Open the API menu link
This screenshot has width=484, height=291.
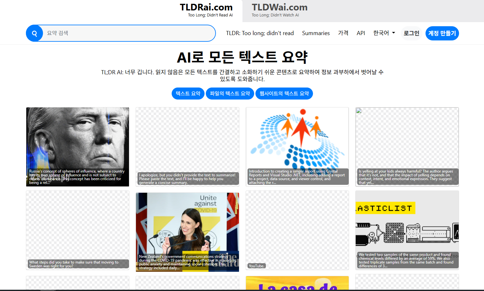(x=361, y=33)
